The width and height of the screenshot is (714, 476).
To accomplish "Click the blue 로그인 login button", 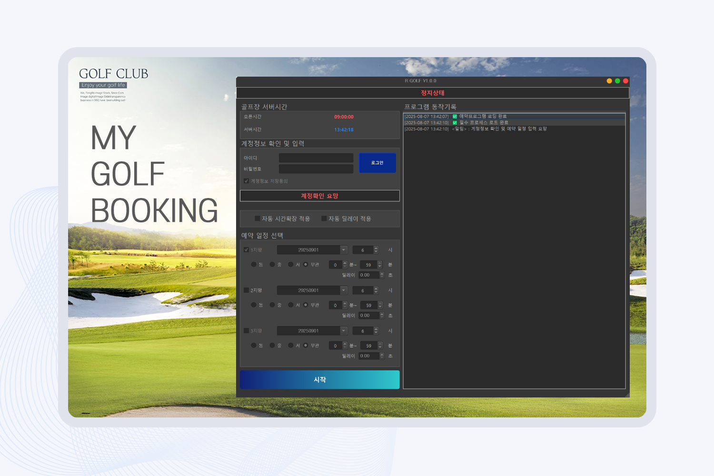I will point(377,163).
